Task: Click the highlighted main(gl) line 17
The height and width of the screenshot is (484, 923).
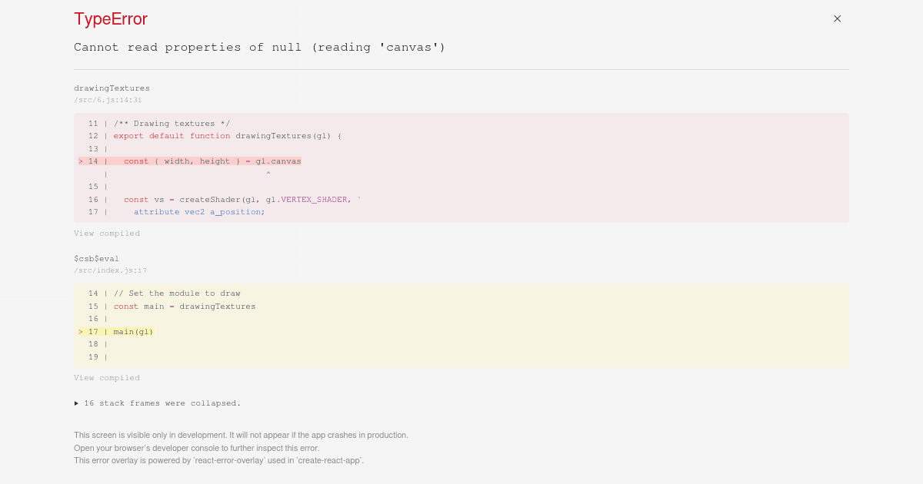Action: 132,331
